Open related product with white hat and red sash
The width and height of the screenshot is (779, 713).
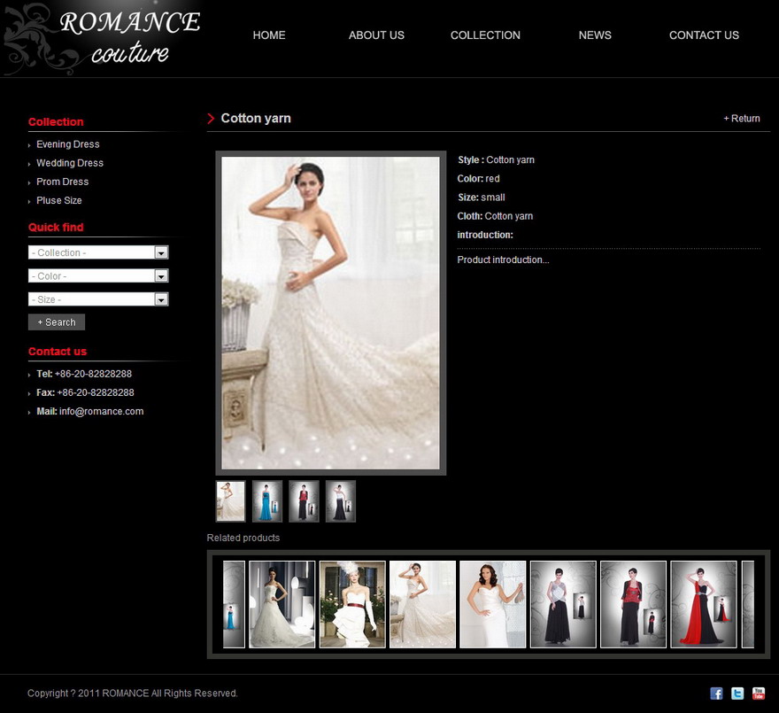[352, 605]
